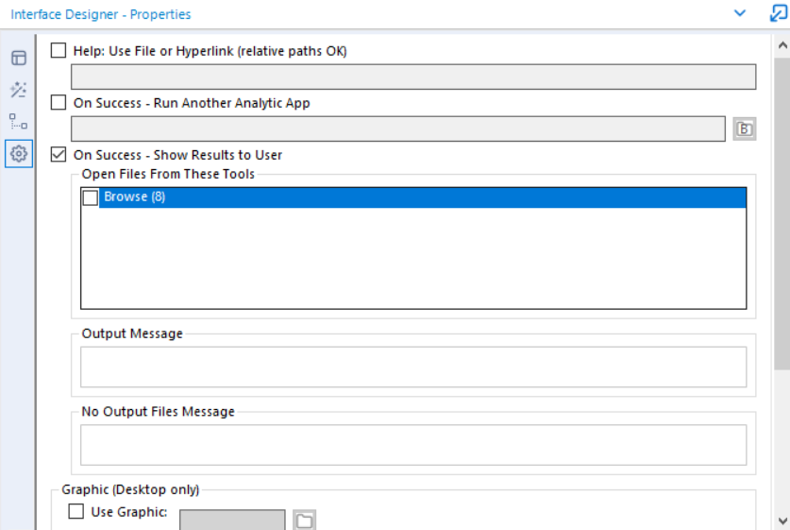Click the No Output Files Message box
Screen dimensions: 790x530
tap(413, 445)
